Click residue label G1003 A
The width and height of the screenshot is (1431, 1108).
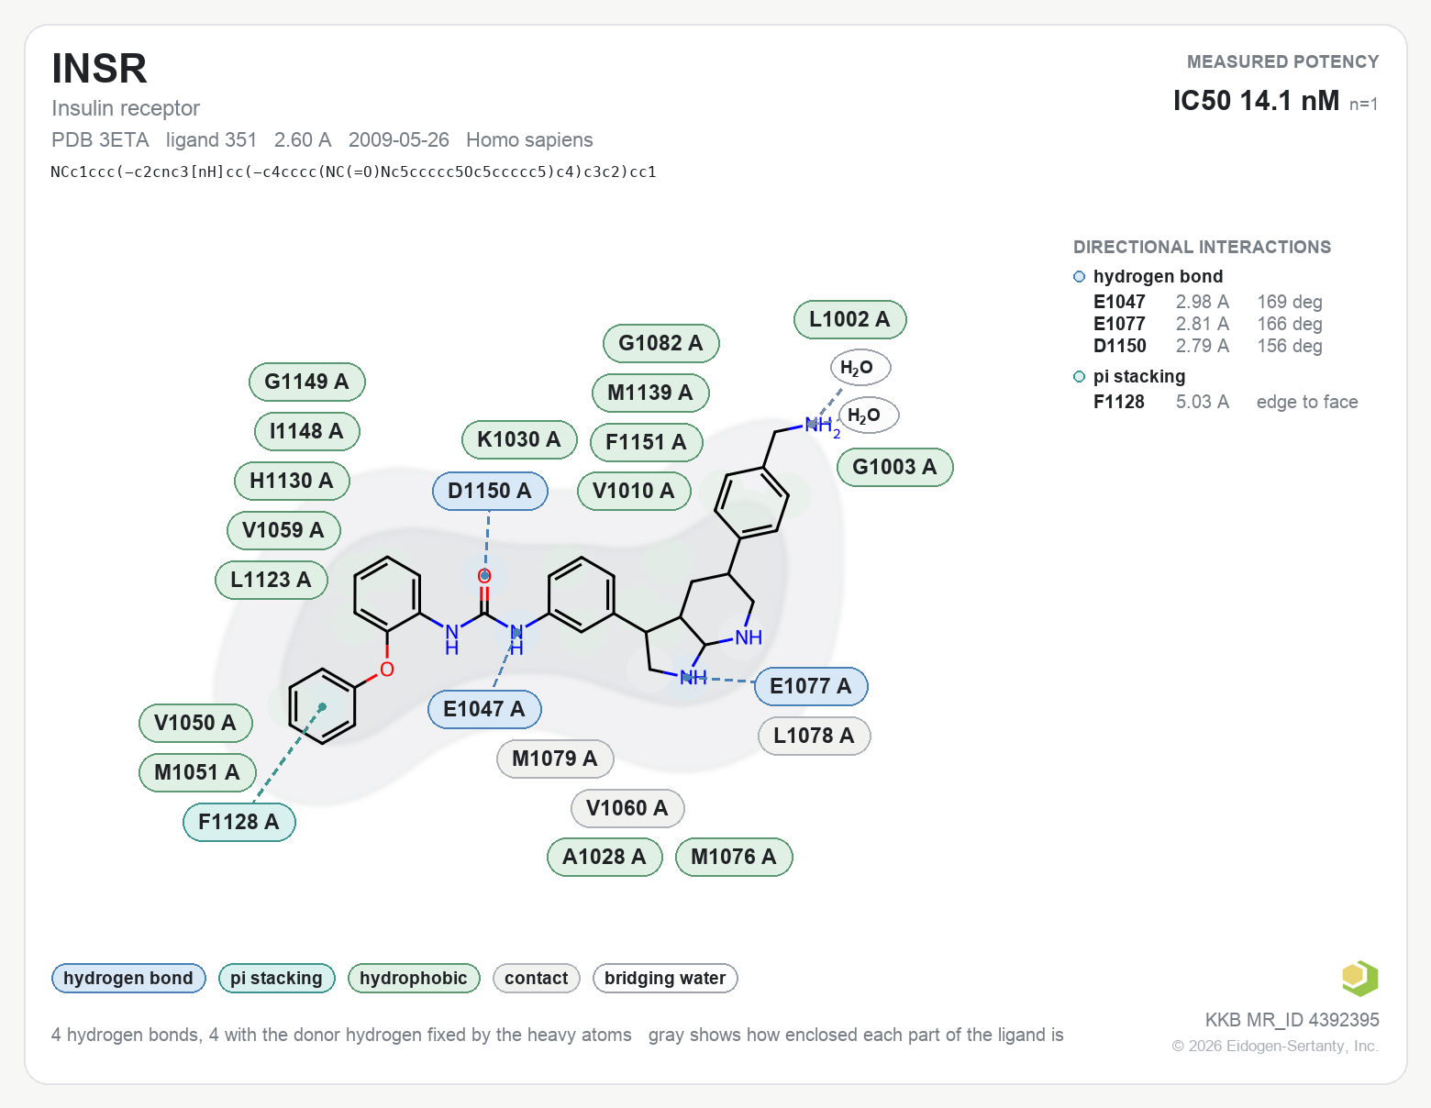pyautogui.click(x=895, y=468)
